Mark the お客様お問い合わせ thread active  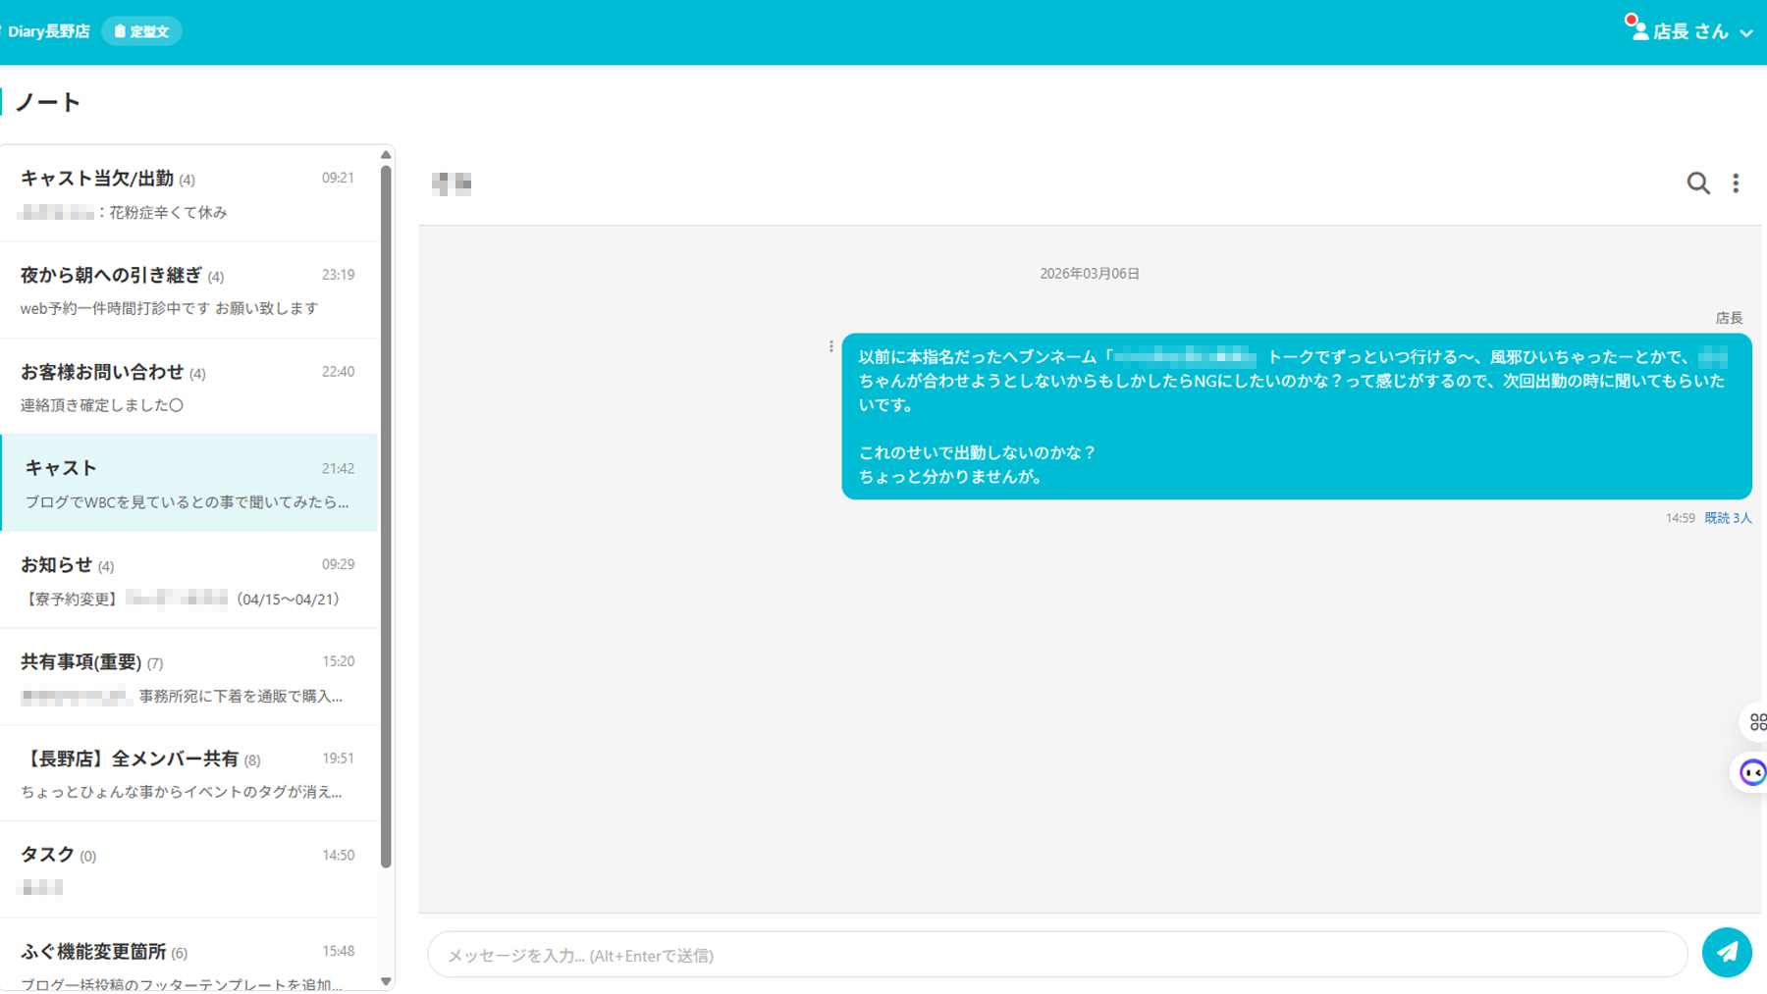[189, 387]
